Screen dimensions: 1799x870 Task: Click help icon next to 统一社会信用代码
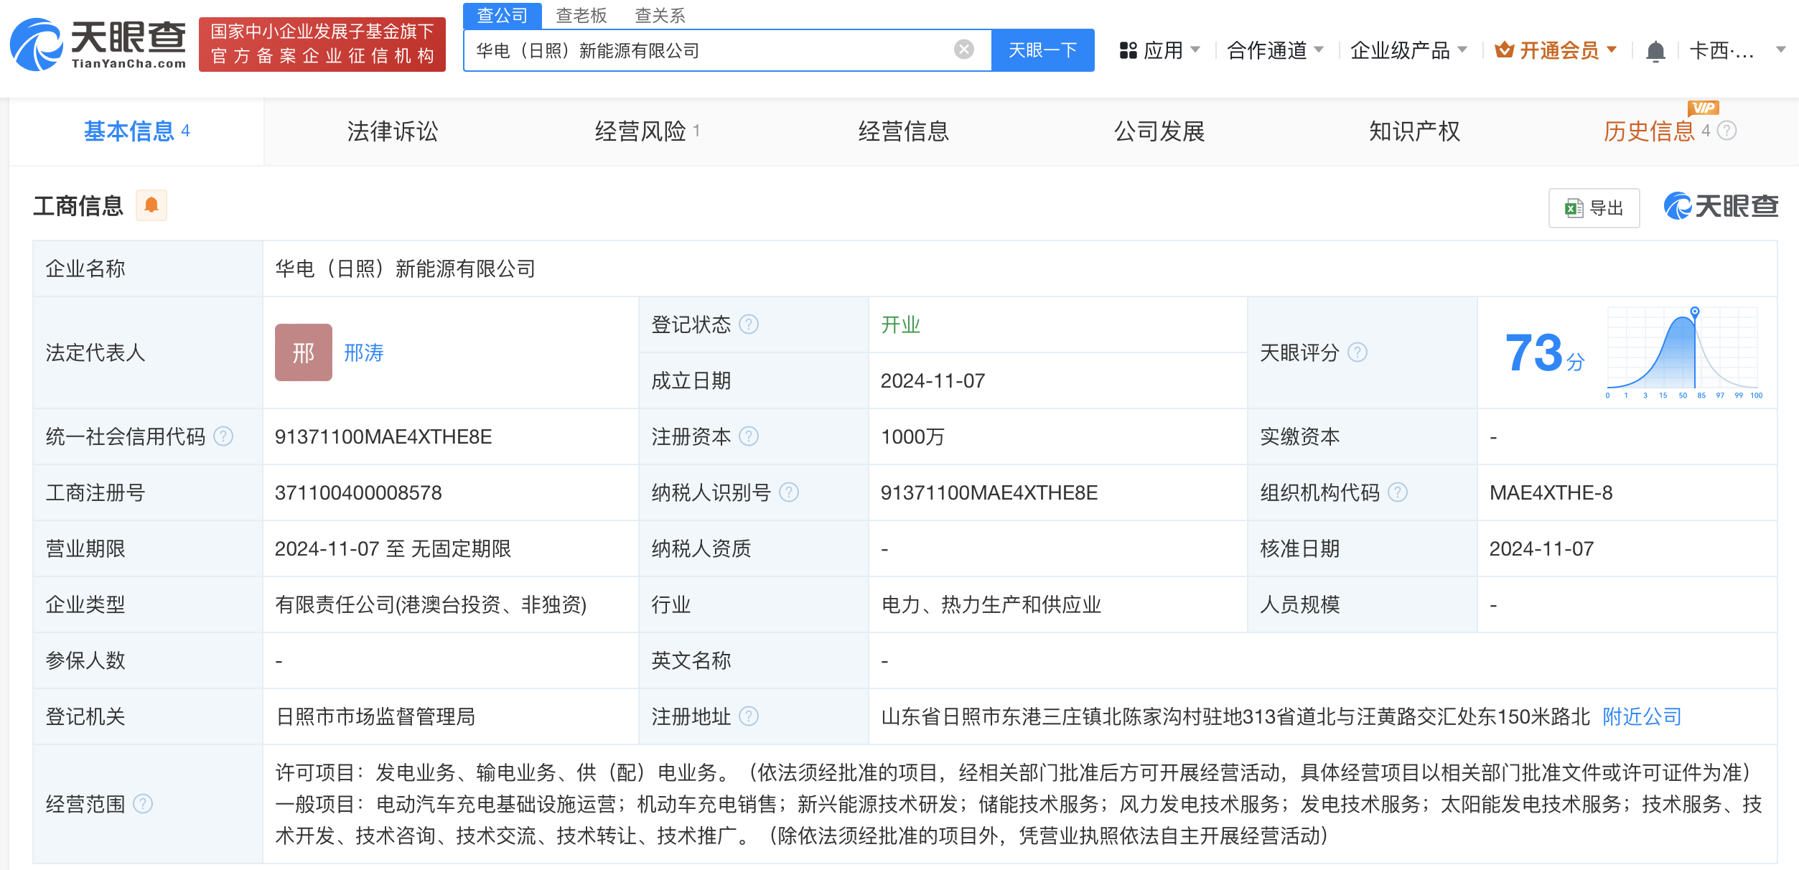[x=224, y=436]
